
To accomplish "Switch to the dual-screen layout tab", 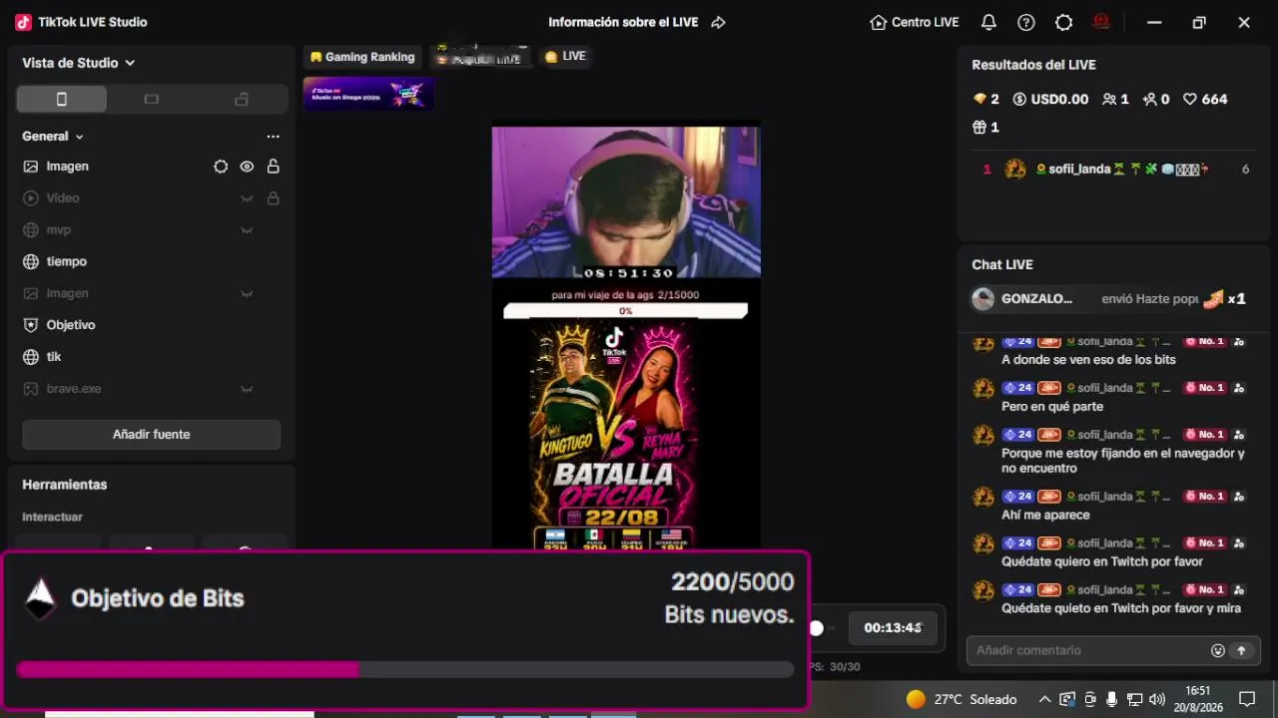I will tap(241, 99).
